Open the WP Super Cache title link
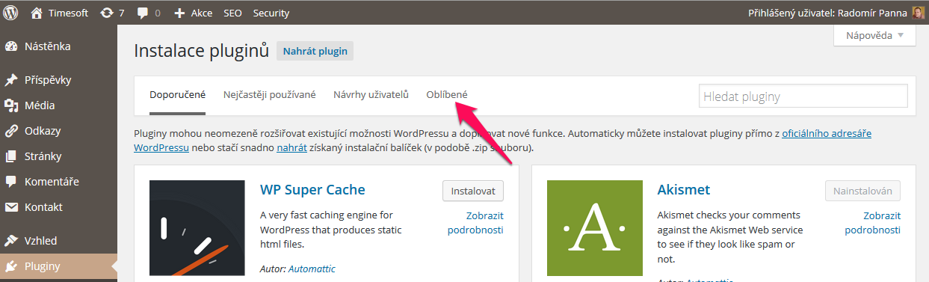Viewport: 929px width, 282px height. [312, 190]
